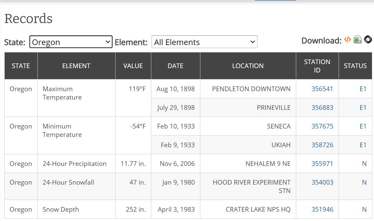Open station ID 356883 for Prineville

coord(322,108)
